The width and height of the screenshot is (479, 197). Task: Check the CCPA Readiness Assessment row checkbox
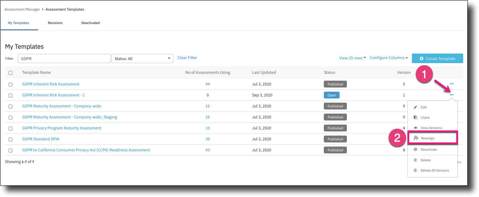point(10,150)
